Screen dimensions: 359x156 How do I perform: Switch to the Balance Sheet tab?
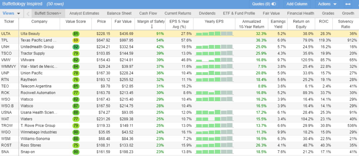[119, 13]
